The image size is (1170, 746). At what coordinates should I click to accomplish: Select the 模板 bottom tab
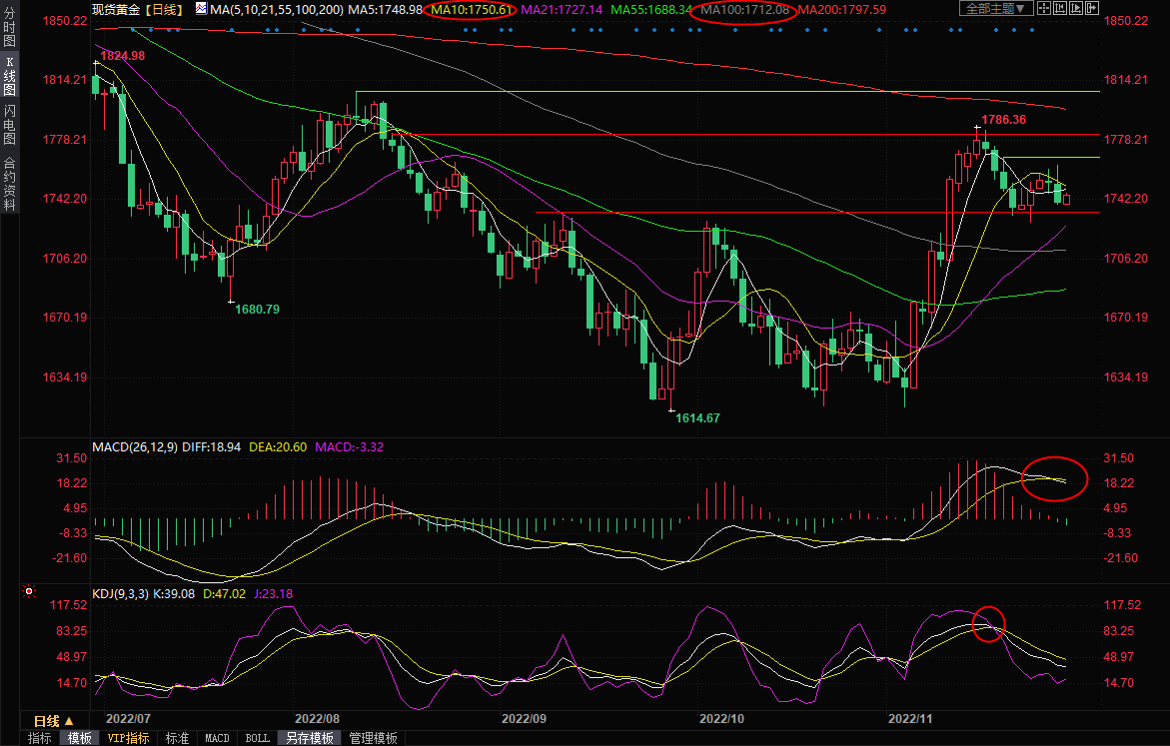pos(80,738)
